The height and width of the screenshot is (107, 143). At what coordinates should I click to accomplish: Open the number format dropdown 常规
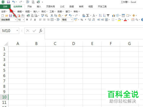[x=72, y=20]
